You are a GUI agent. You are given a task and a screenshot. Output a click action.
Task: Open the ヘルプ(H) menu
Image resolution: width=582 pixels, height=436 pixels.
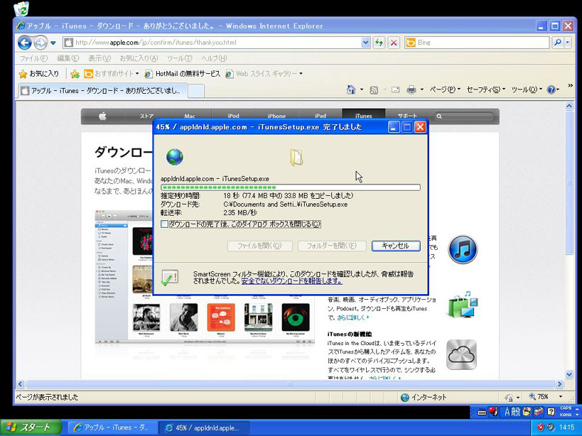pyautogui.click(x=214, y=58)
